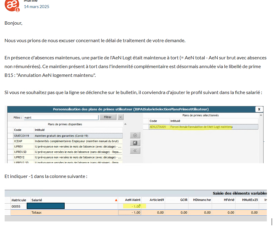The image size is (278, 229).
Task: Click Indemnités complémentaires Employeur label
Action: coord(77,141)
